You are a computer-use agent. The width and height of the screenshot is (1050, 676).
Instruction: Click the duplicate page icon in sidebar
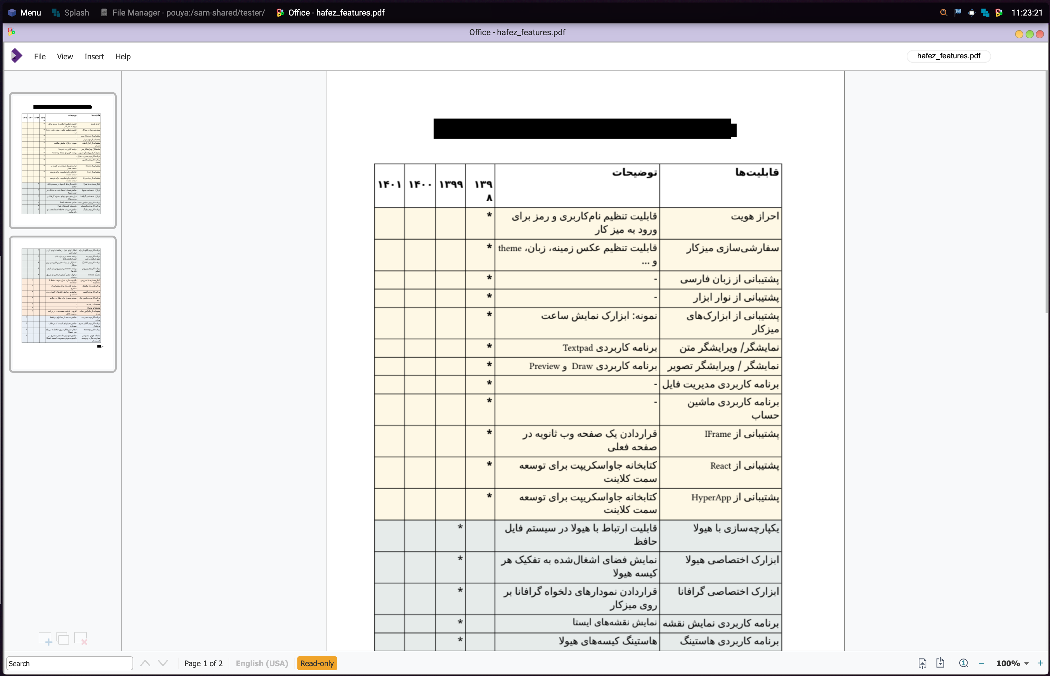[63, 638]
